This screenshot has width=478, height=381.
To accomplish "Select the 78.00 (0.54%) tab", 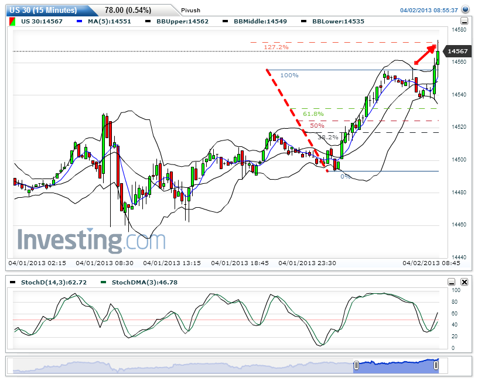I will tap(128, 11).
